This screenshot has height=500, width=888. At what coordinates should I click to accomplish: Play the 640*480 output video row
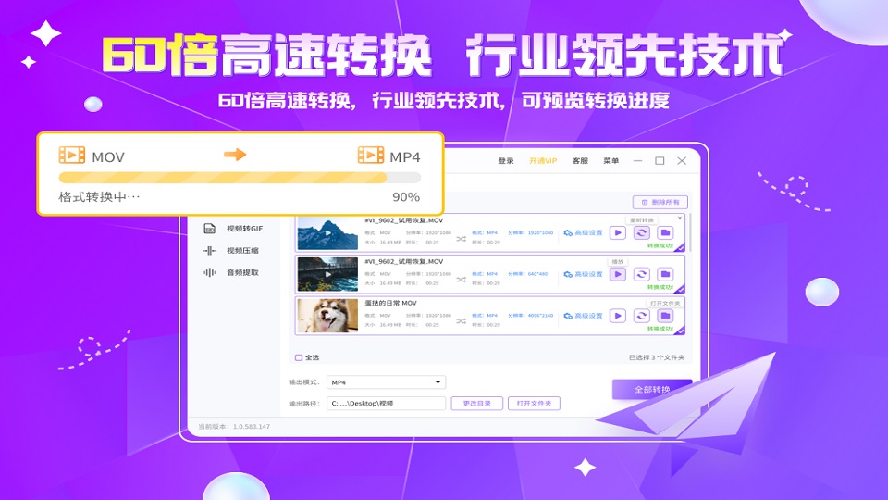[617, 274]
